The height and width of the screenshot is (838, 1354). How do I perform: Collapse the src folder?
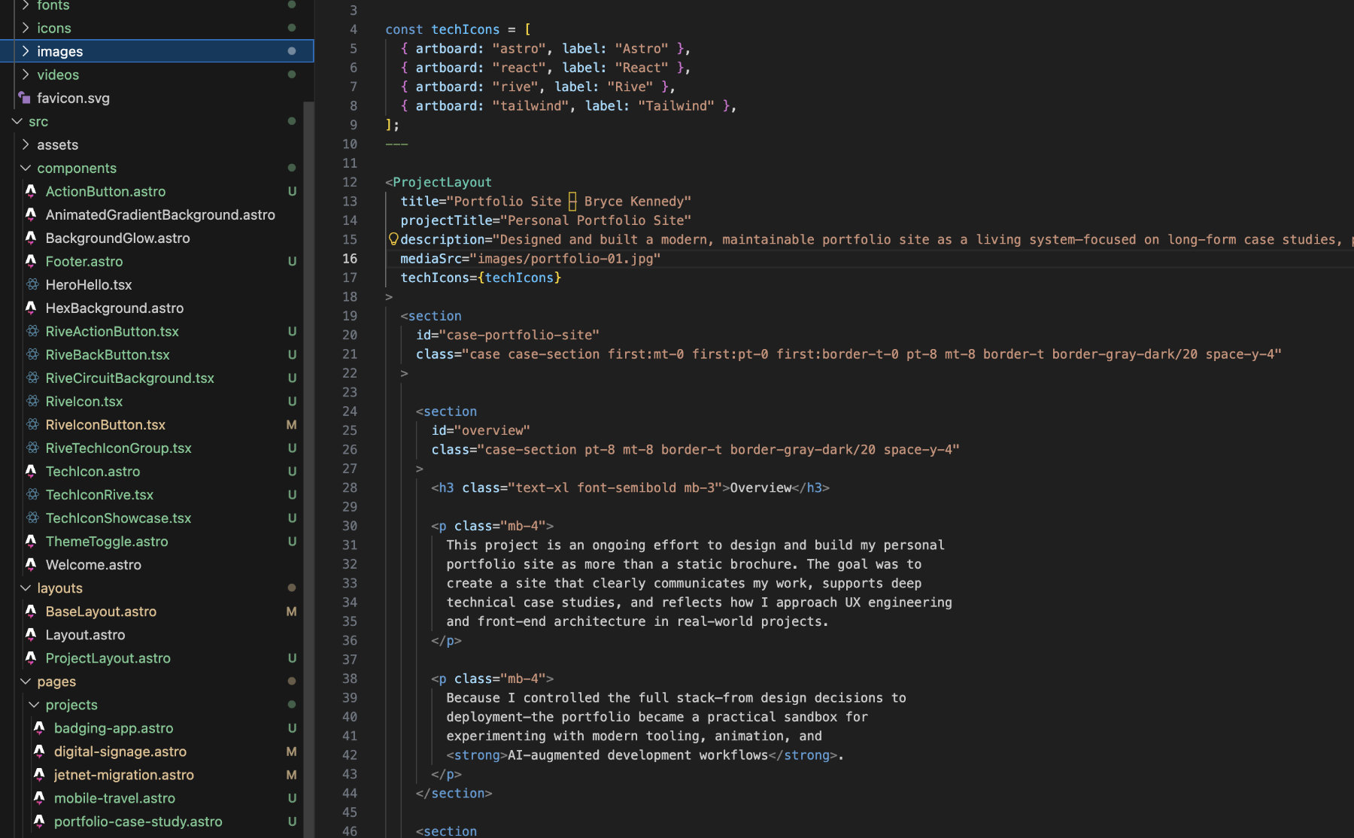[x=17, y=121]
